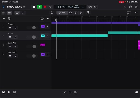
Task: Adjust Drums volume slider knob
Action: (34, 28)
